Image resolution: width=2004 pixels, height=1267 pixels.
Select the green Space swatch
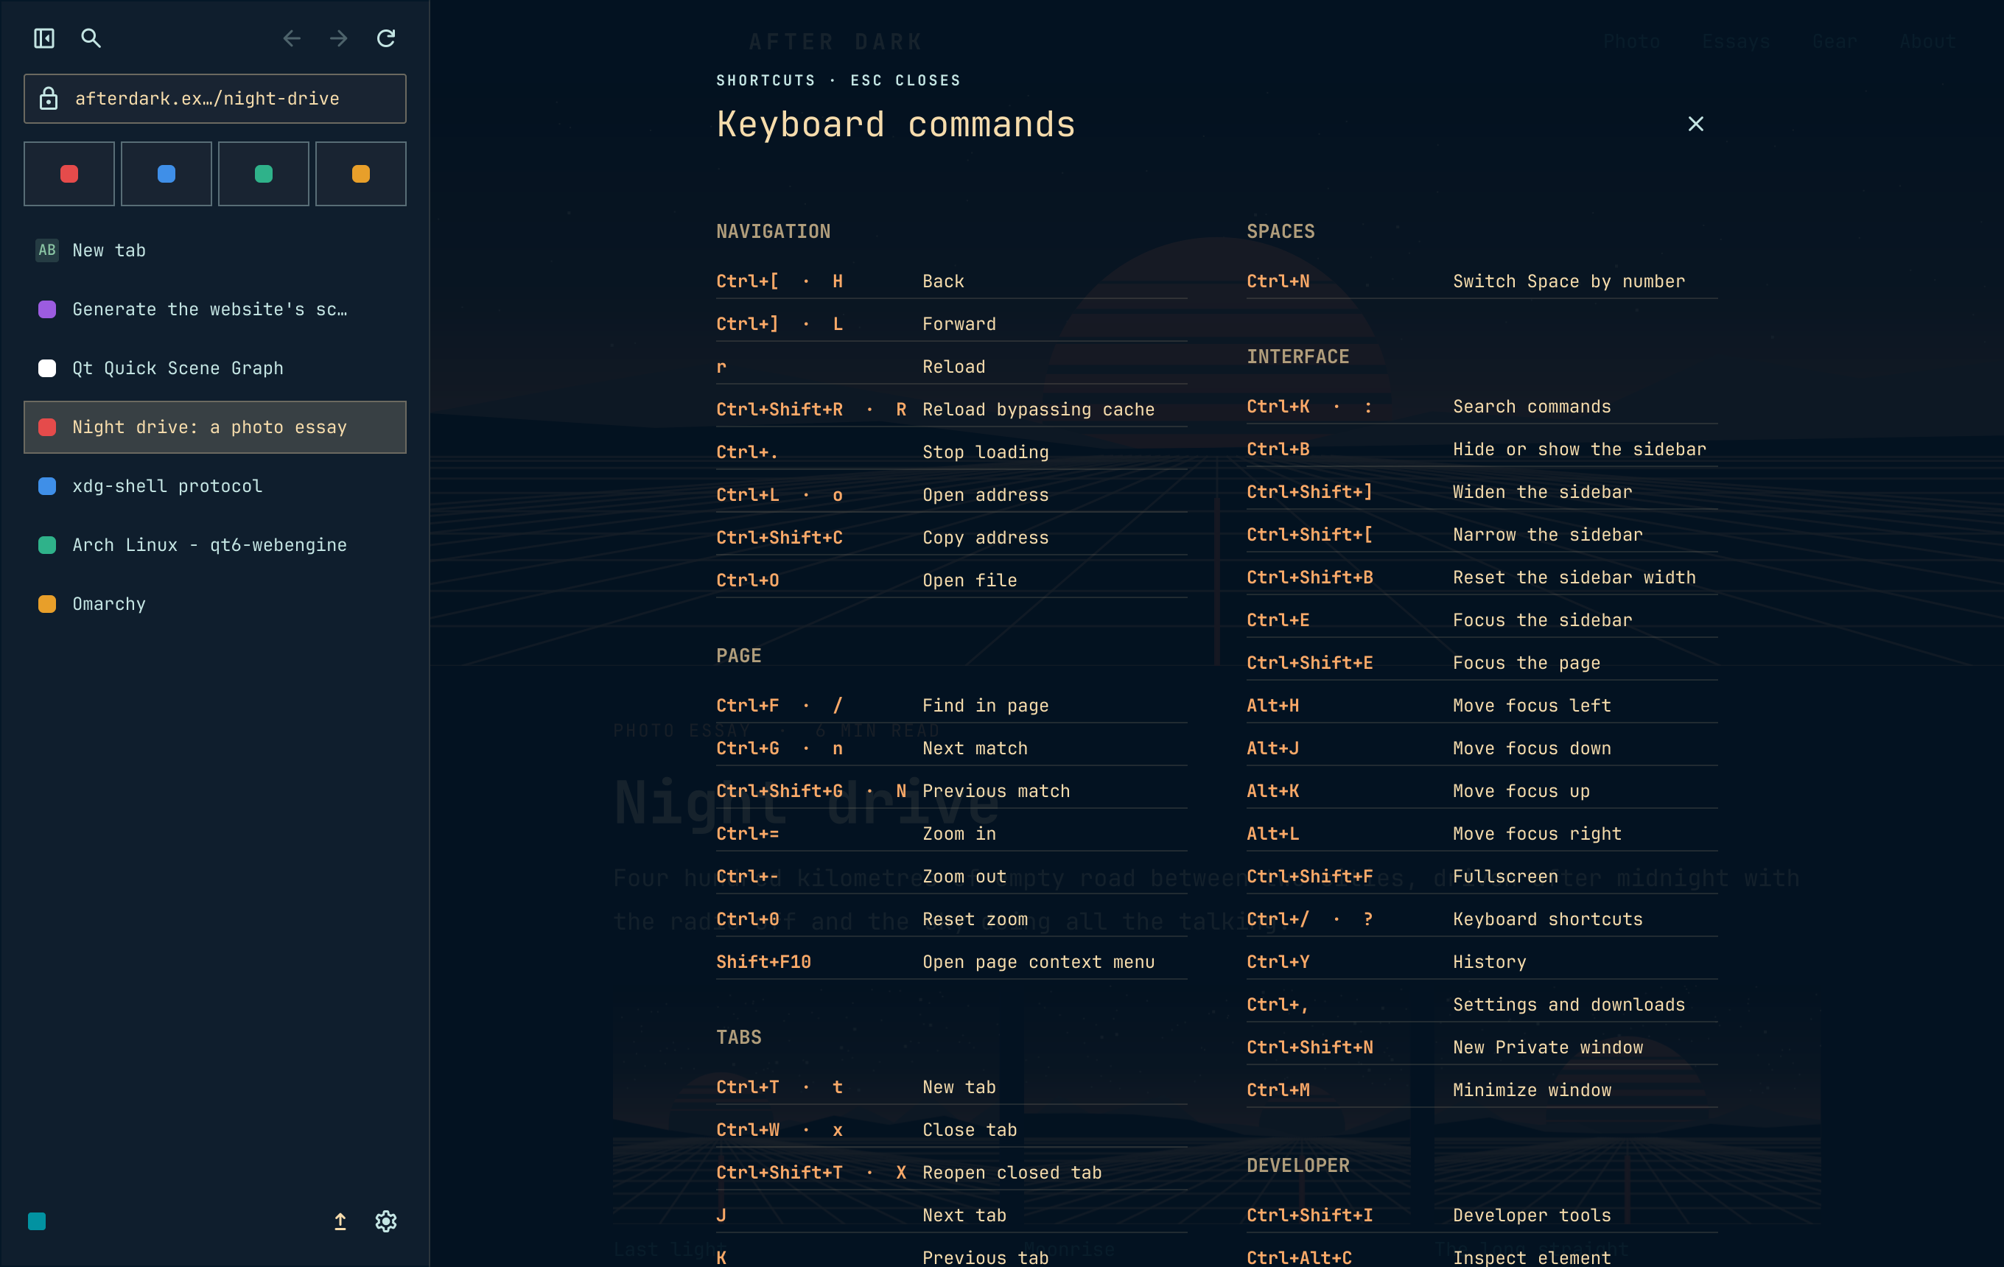(264, 174)
